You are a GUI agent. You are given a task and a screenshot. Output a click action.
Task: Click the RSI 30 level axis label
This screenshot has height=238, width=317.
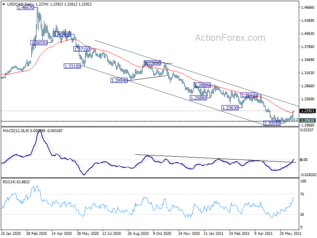tap(302, 215)
